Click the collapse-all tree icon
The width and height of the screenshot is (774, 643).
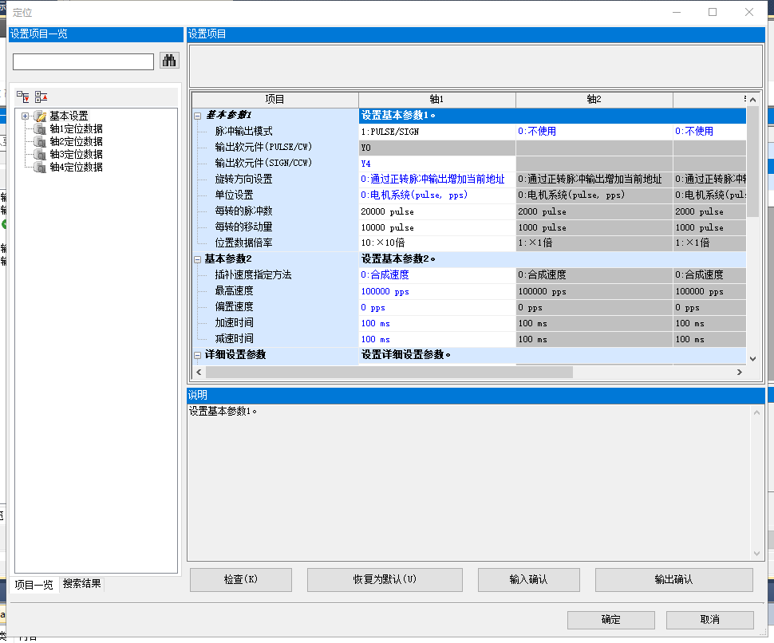pos(41,97)
